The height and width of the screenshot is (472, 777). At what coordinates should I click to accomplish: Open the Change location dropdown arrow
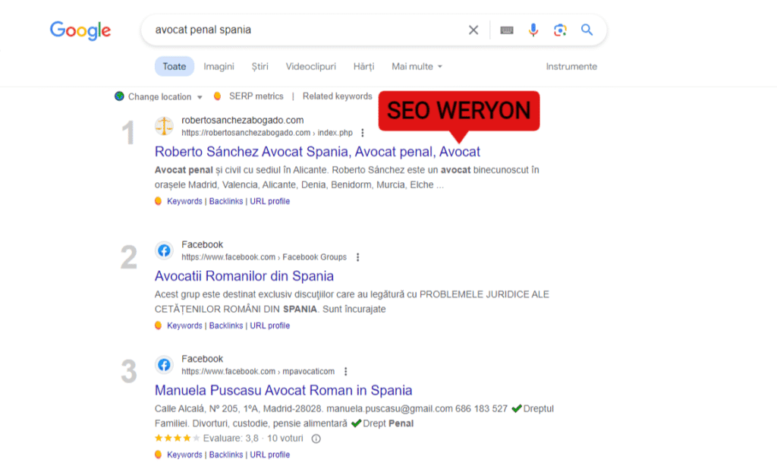pyautogui.click(x=199, y=96)
